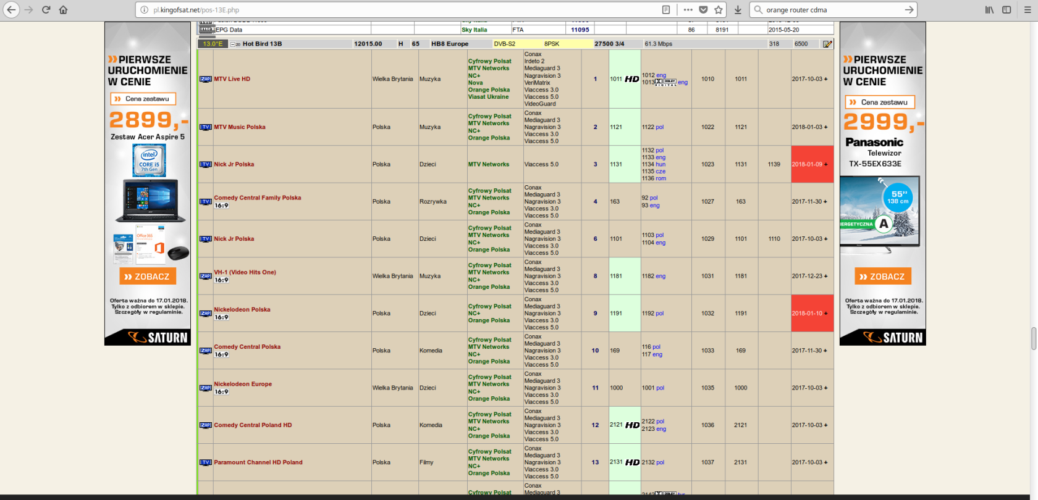Click the 11095 frequency link
Image resolution: width=1038 pixels, height=500 pixels.
tap(580, 30)
